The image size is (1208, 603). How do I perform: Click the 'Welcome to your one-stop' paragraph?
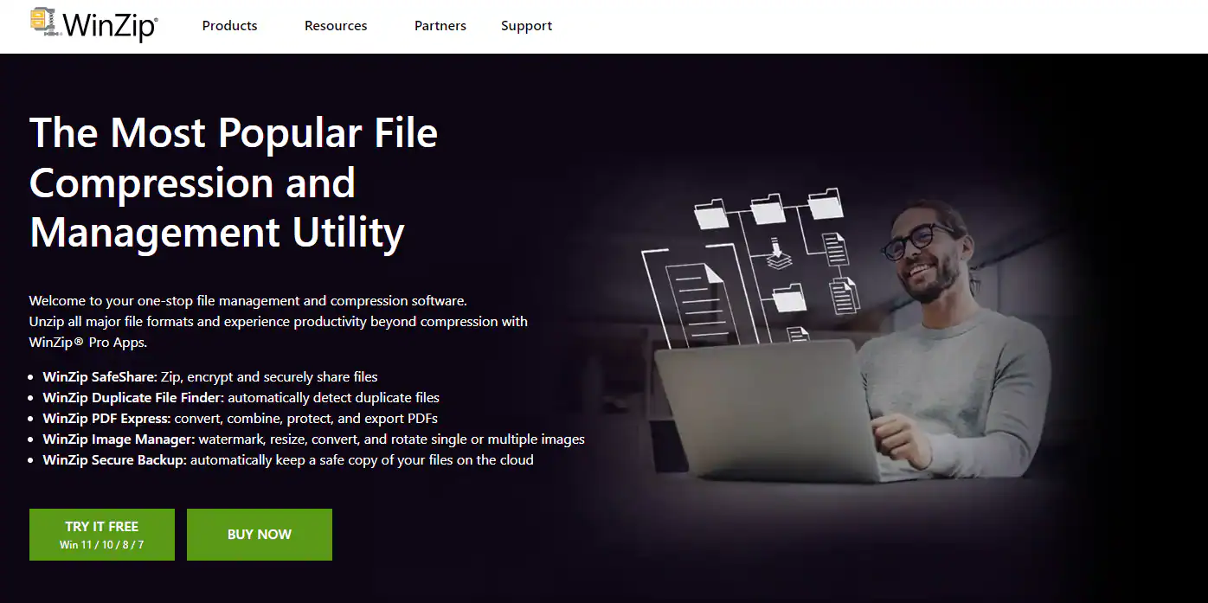(279, 321)
